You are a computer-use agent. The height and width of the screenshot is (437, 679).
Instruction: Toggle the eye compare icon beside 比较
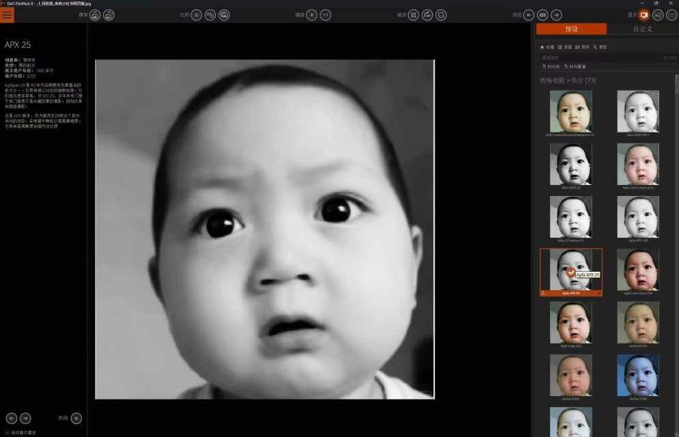pos(196,15)
